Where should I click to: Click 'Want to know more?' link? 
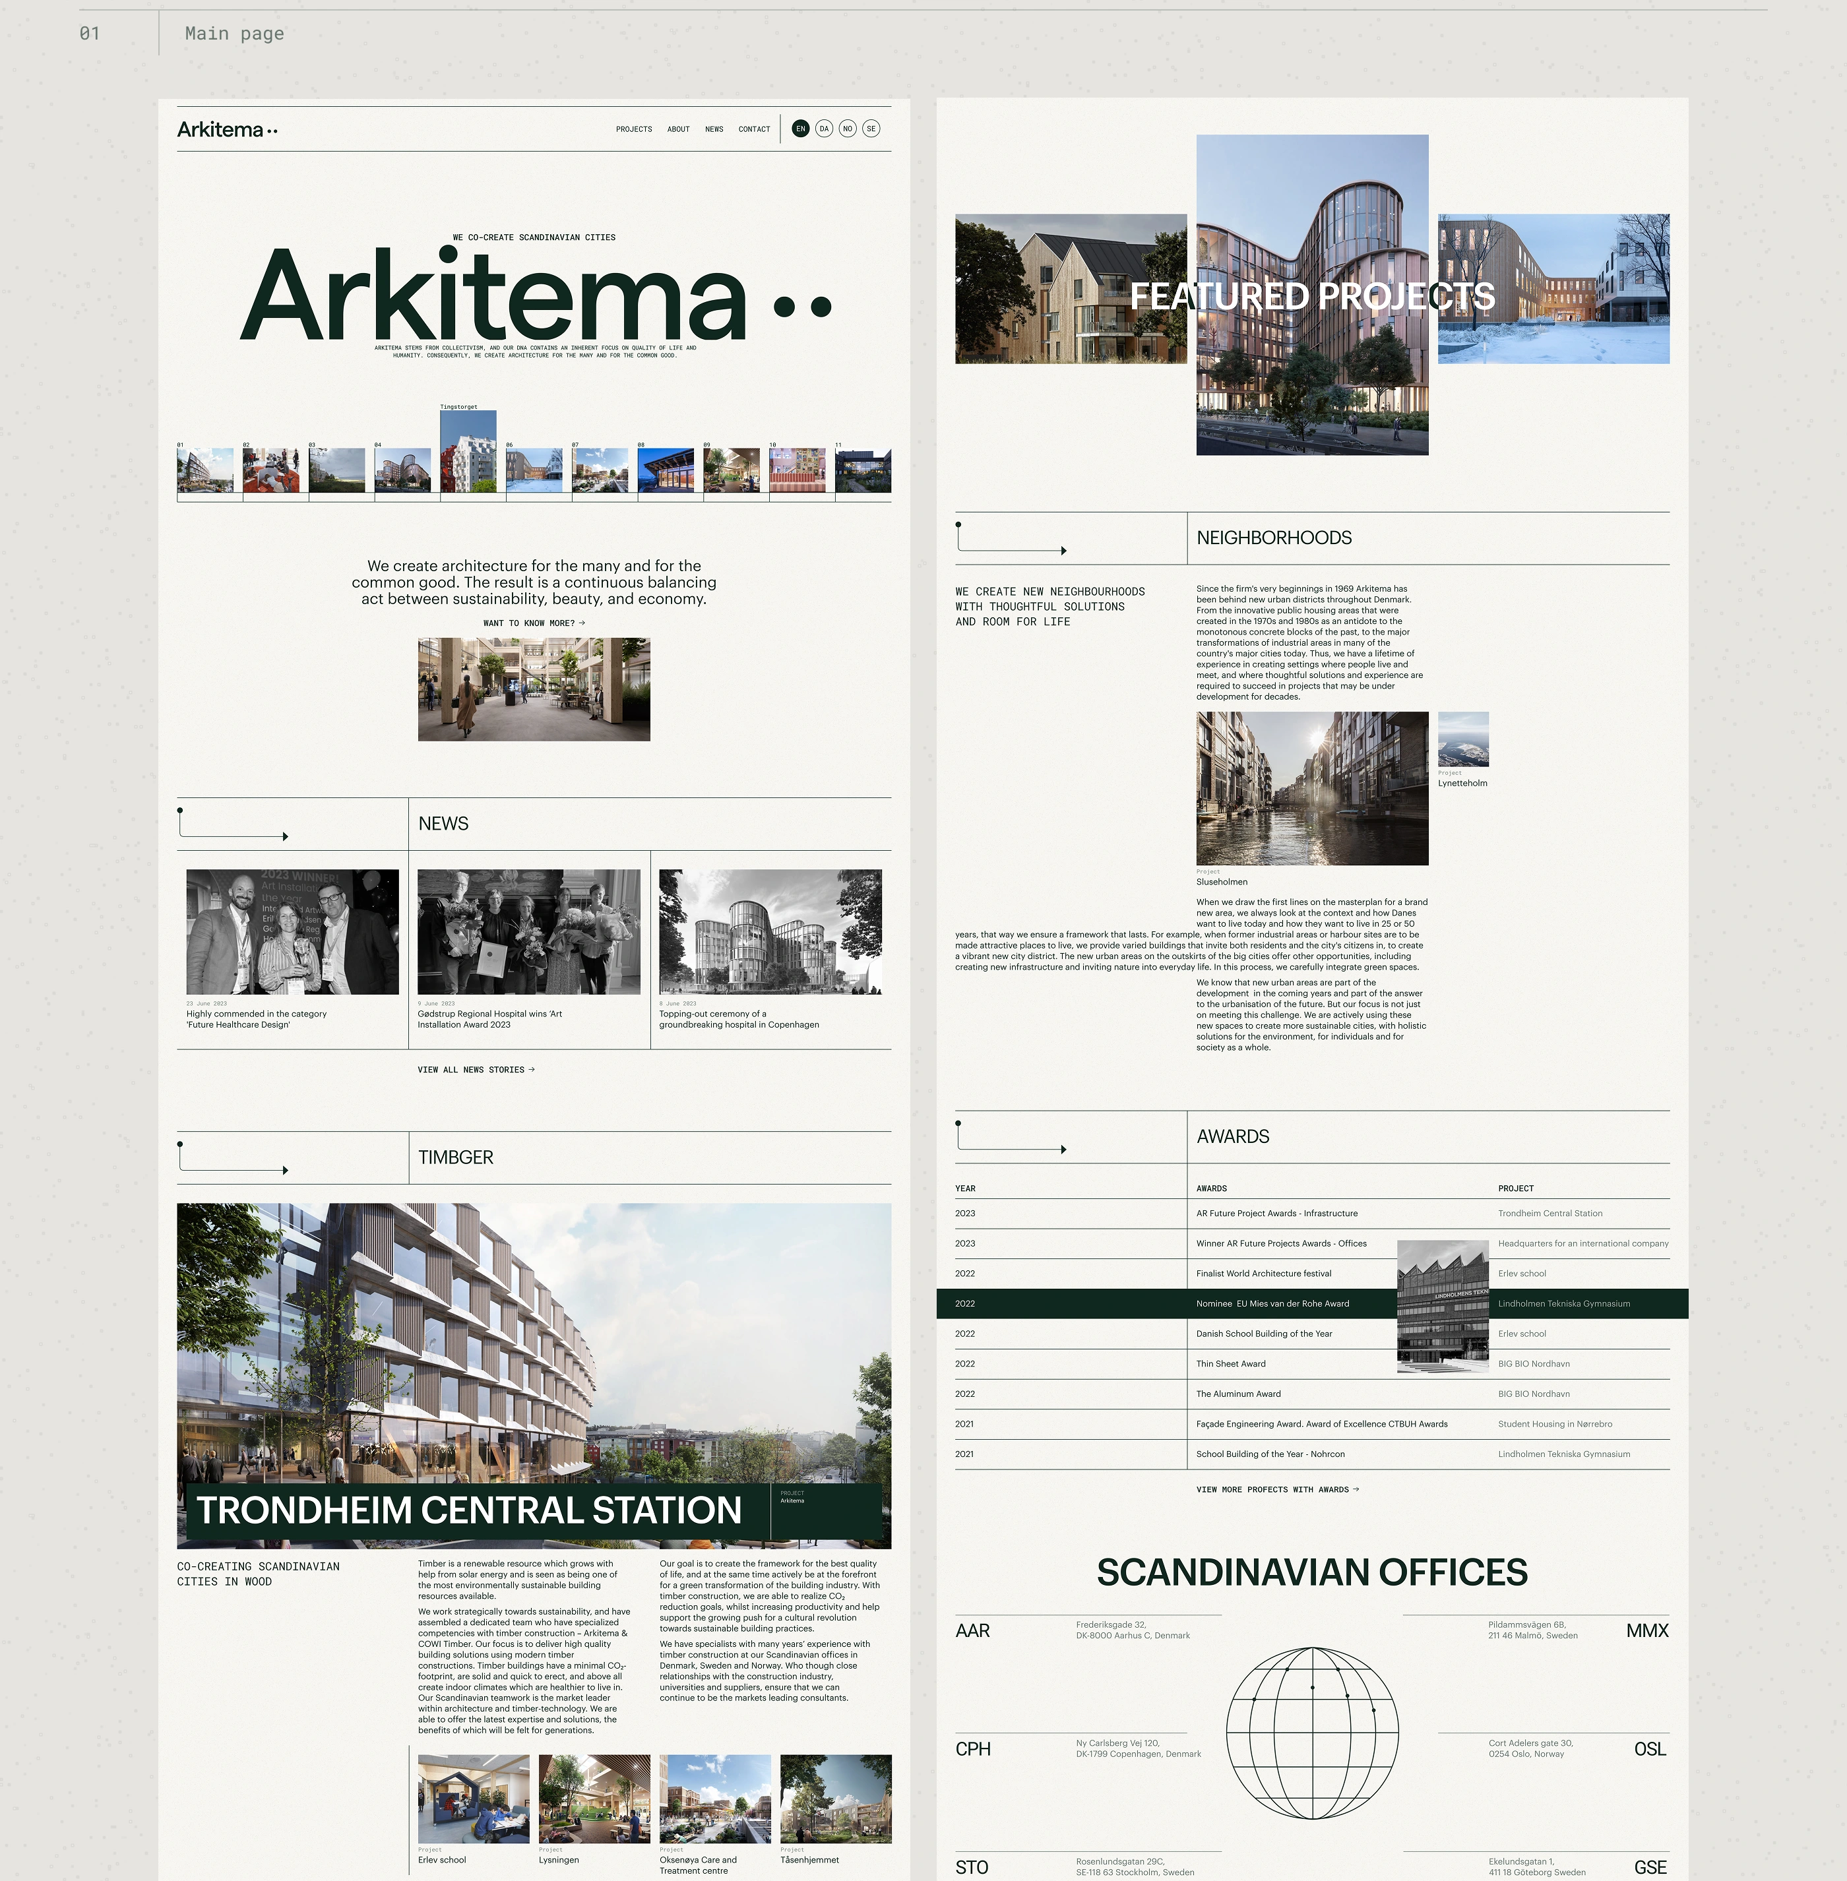tap(534, 623)
